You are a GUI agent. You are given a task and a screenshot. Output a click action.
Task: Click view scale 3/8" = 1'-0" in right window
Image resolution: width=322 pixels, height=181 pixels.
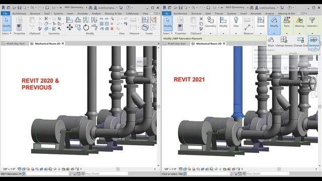(x=171, y=169)
